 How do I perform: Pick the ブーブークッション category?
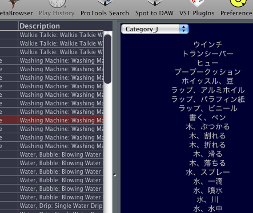[x=208, y=72]
